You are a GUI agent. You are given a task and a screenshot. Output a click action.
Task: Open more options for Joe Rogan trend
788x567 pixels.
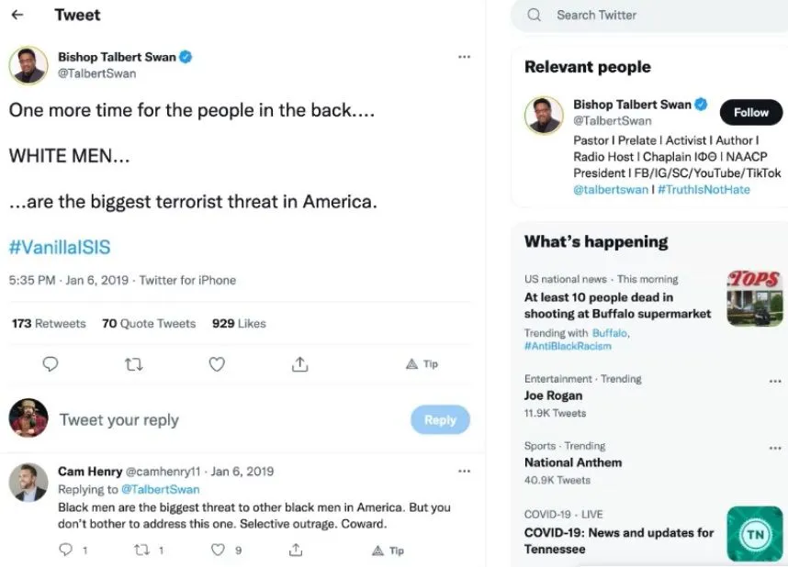pyautogui.click(x=775, y=381)
